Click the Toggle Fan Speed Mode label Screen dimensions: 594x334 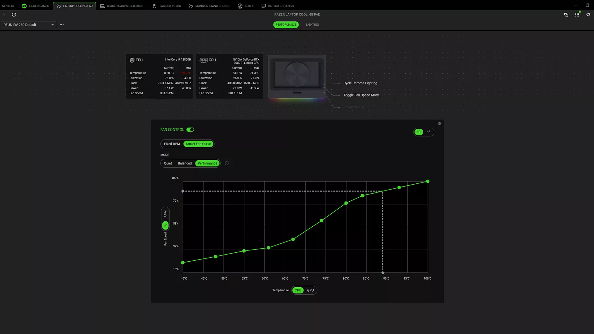(361, 95)
